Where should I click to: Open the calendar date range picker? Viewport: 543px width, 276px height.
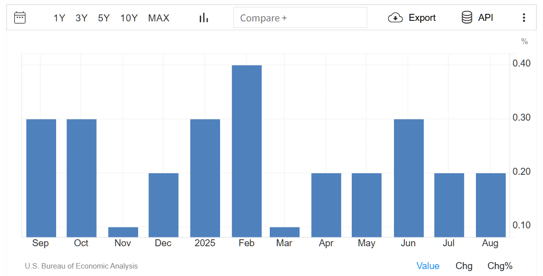pos(20,18)
